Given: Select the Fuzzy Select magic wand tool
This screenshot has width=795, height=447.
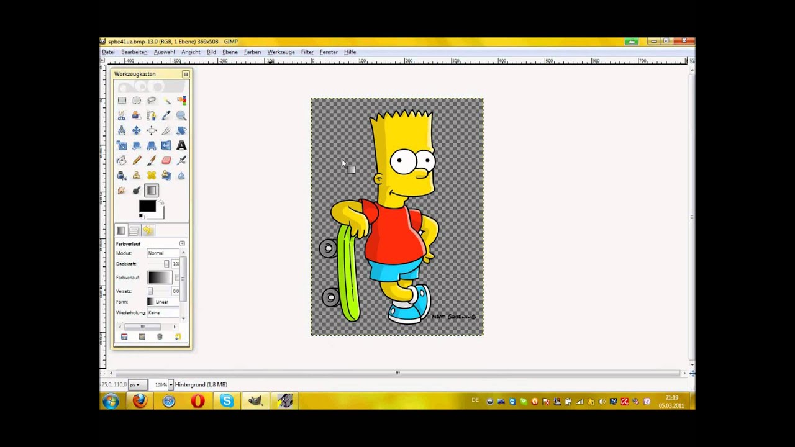Looking at the screenshot, I should coord(166,101).
